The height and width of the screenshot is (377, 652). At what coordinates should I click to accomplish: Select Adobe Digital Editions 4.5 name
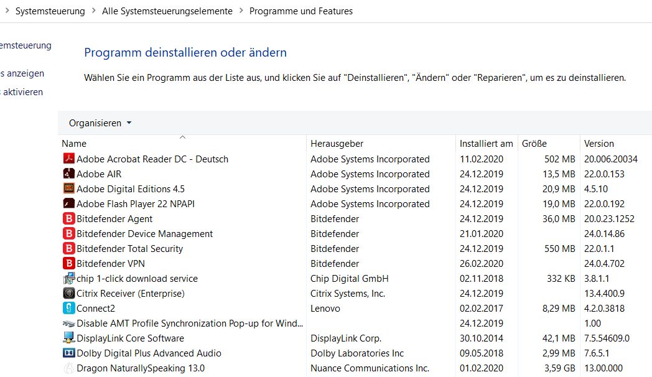click(x=131, y=189)
